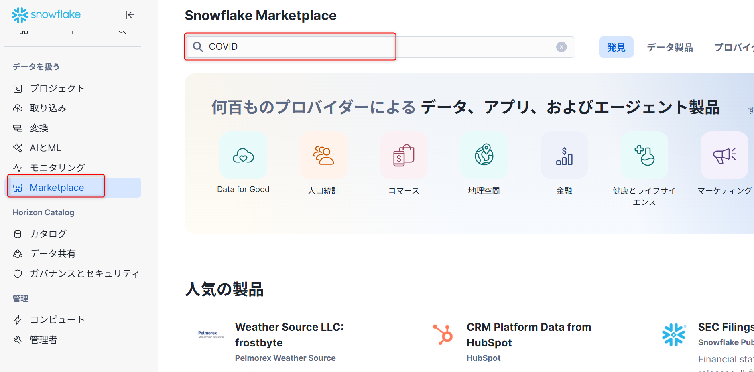Click the AIとML sparkle icon

[x=18, y=148]
